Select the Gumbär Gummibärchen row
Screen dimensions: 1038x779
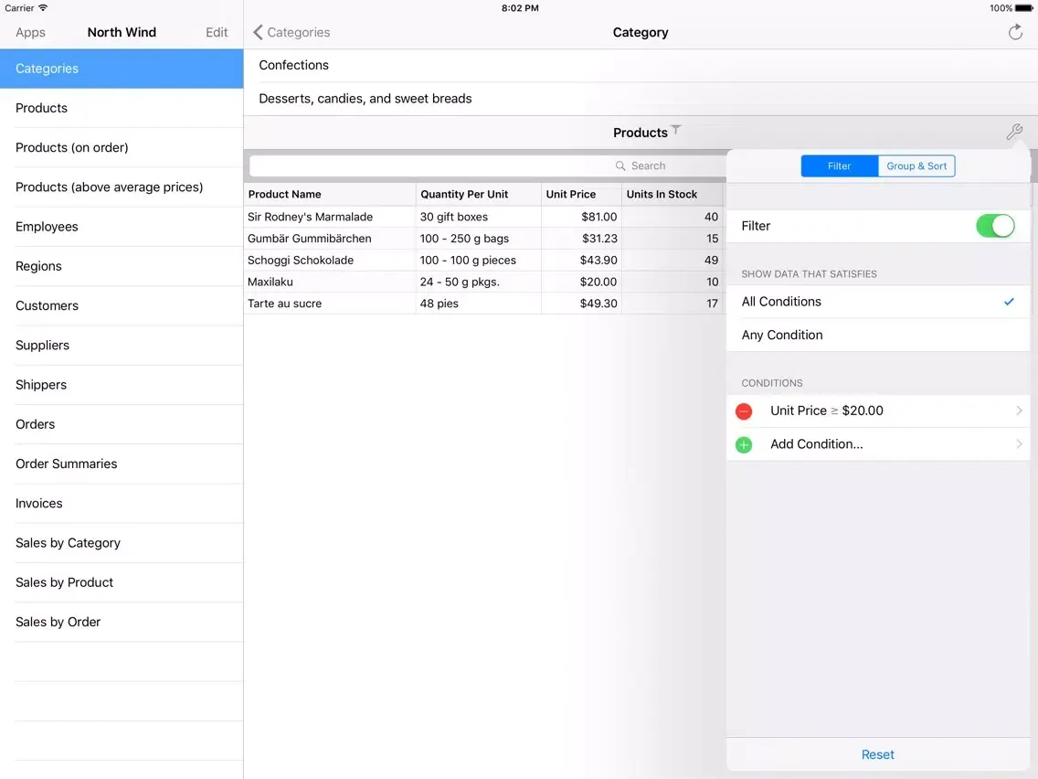coord(483,239)
